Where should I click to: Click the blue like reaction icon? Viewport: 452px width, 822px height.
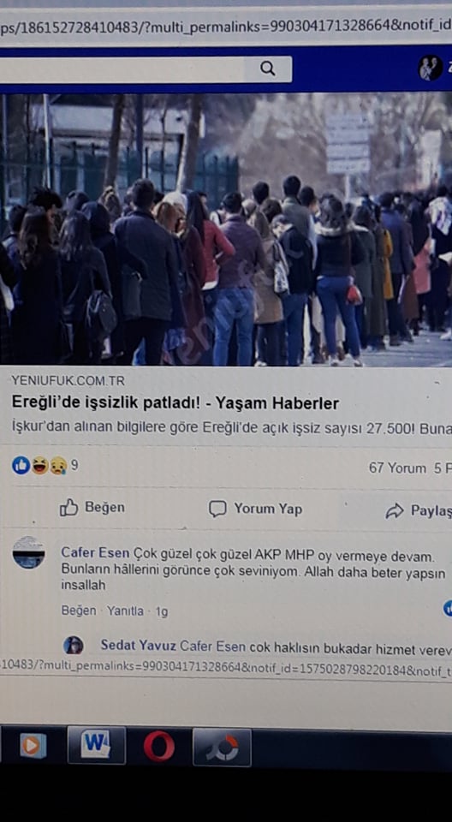(21, 465)
